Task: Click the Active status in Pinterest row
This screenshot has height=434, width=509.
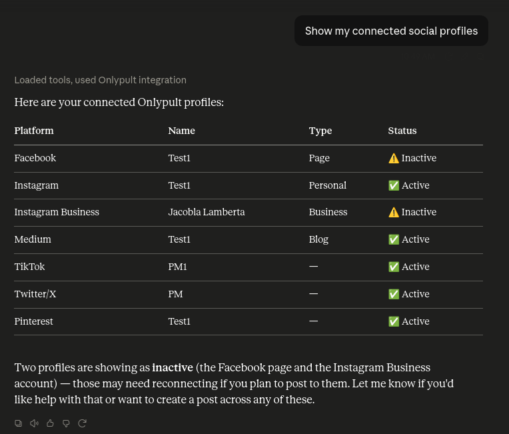Action: 408,321
